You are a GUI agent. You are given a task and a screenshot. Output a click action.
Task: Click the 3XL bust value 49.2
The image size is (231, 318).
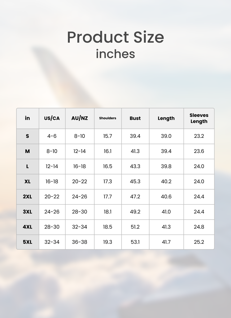pos(135,212)
